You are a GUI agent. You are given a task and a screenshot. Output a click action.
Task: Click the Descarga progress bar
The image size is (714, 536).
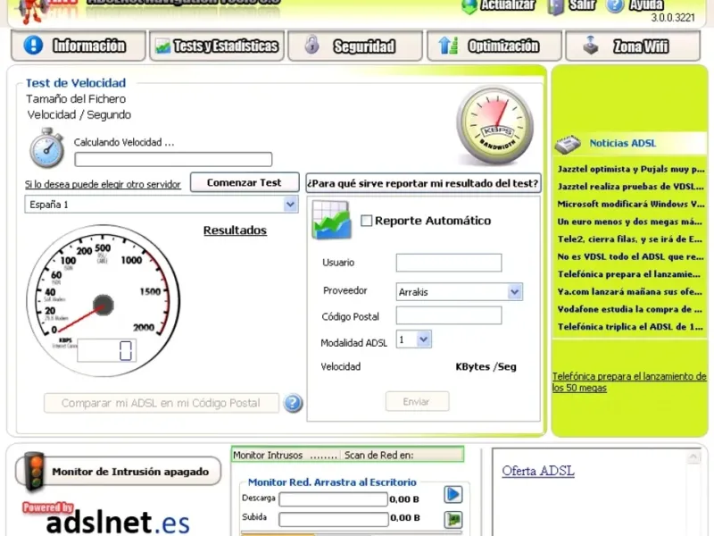click(x=333, y=499)
